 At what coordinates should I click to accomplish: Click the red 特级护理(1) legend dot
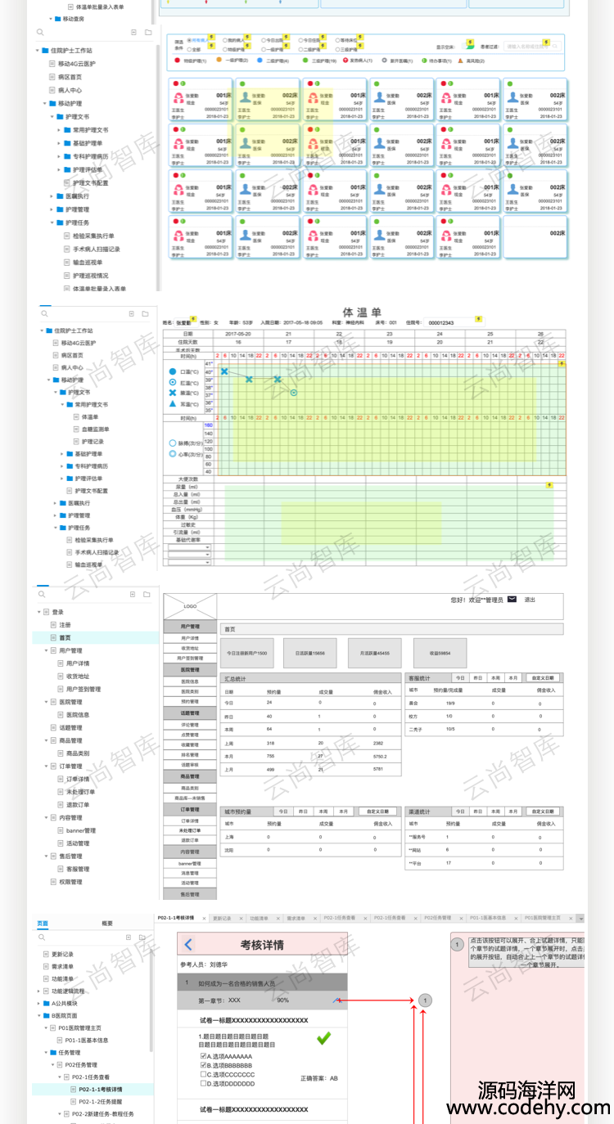[178, 61]
